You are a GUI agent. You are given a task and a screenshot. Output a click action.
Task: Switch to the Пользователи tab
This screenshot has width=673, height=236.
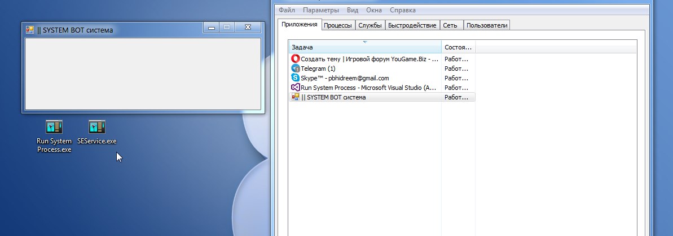(487, 25)
